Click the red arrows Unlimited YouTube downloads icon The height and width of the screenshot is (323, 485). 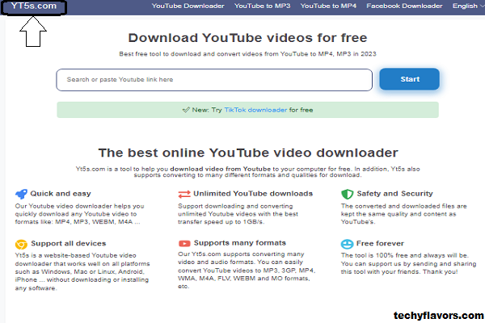(184, 194)
